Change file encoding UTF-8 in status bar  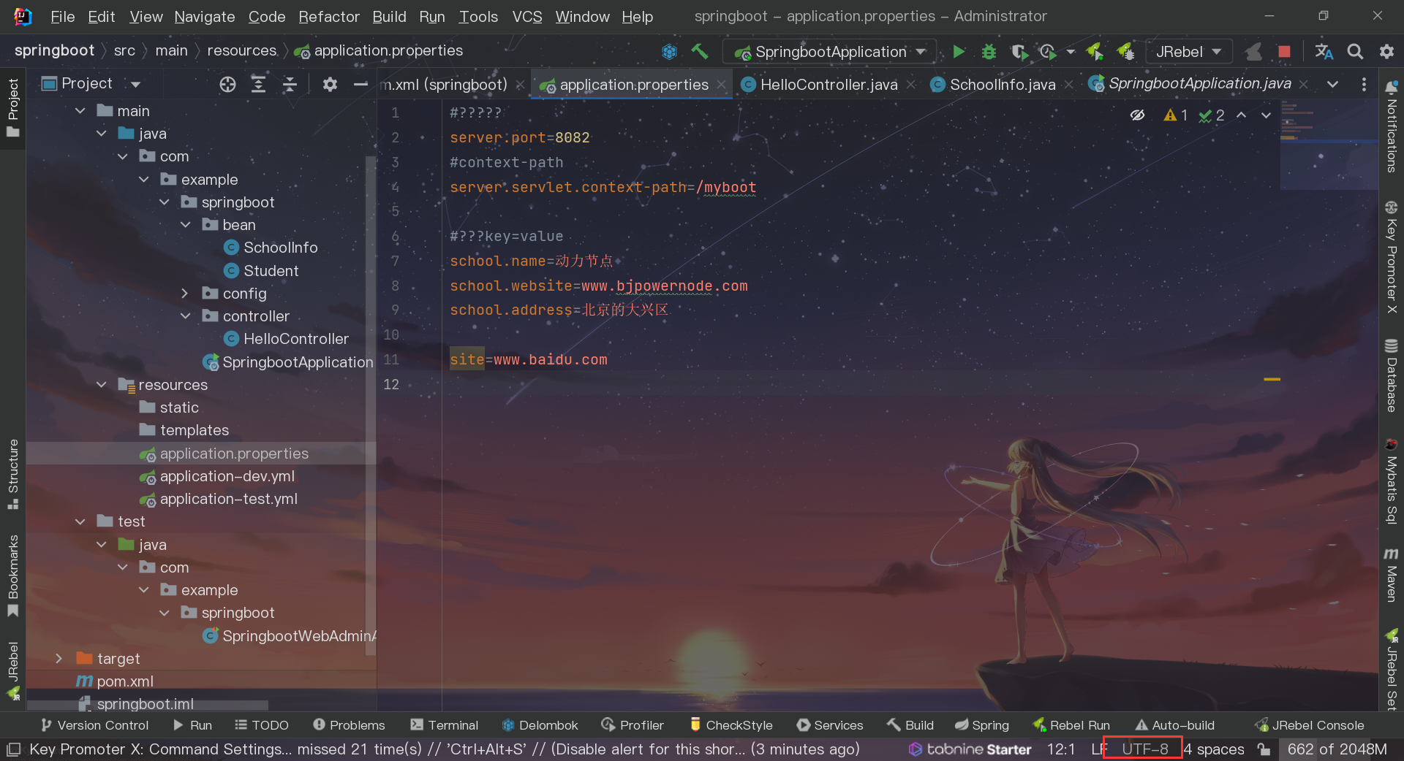point(1144,749)
